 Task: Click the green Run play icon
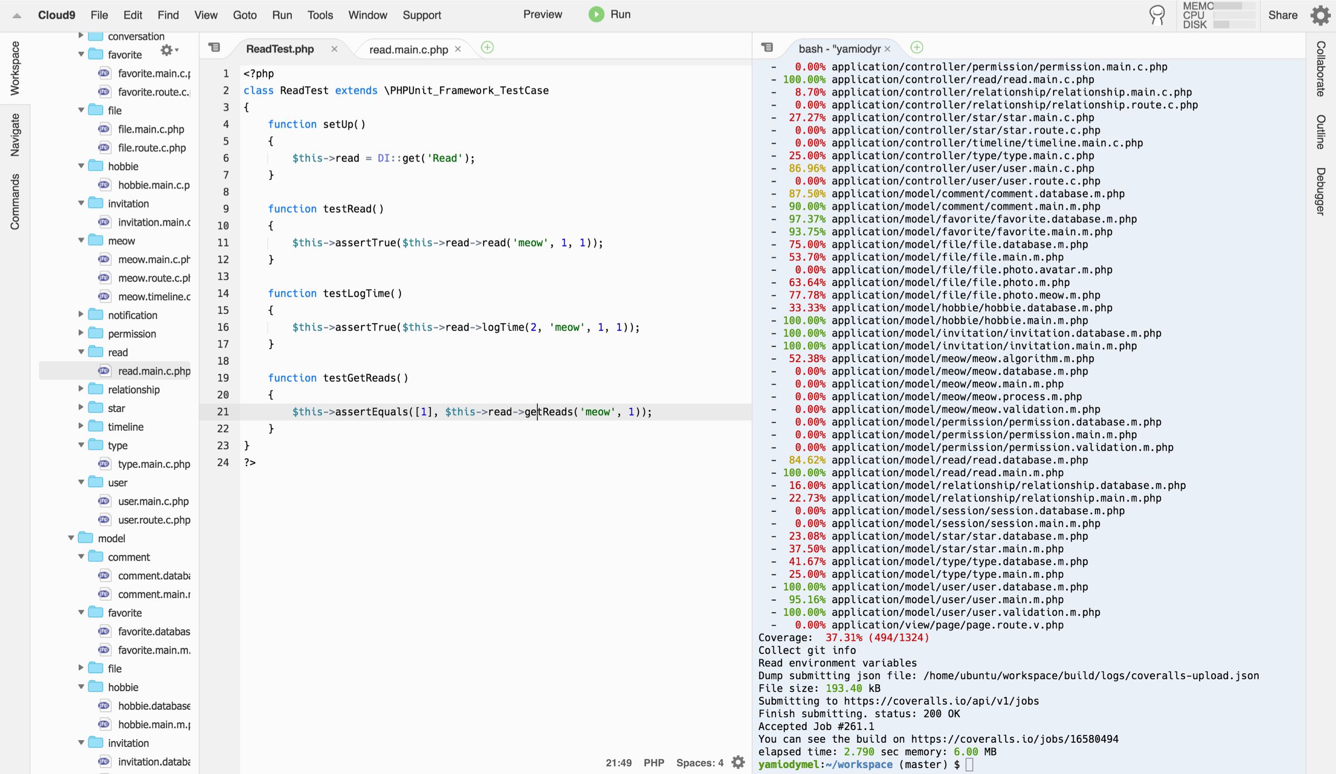click(596, 14)
